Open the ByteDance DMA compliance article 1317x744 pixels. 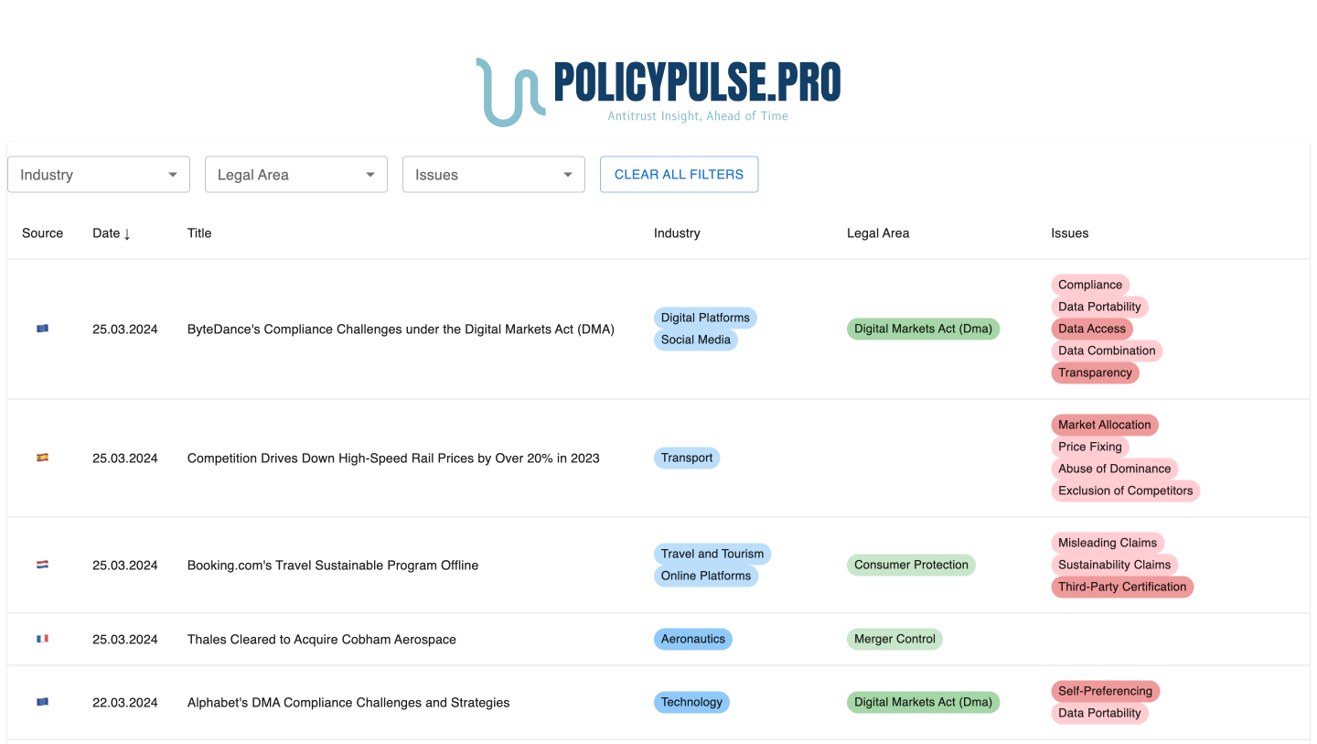pos(401,329)
